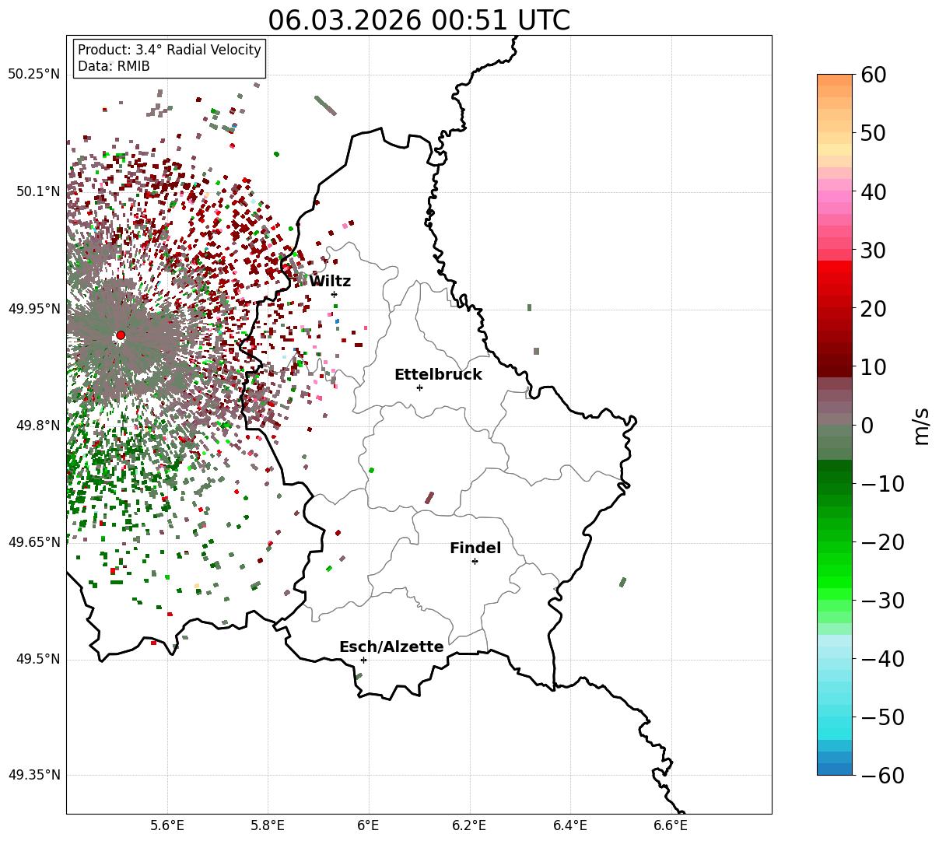The width and height of the screenshot is (939, 841).
Task: Select the Ettelbruck city label
Action: pyautogui.click(x=438, y=374)
